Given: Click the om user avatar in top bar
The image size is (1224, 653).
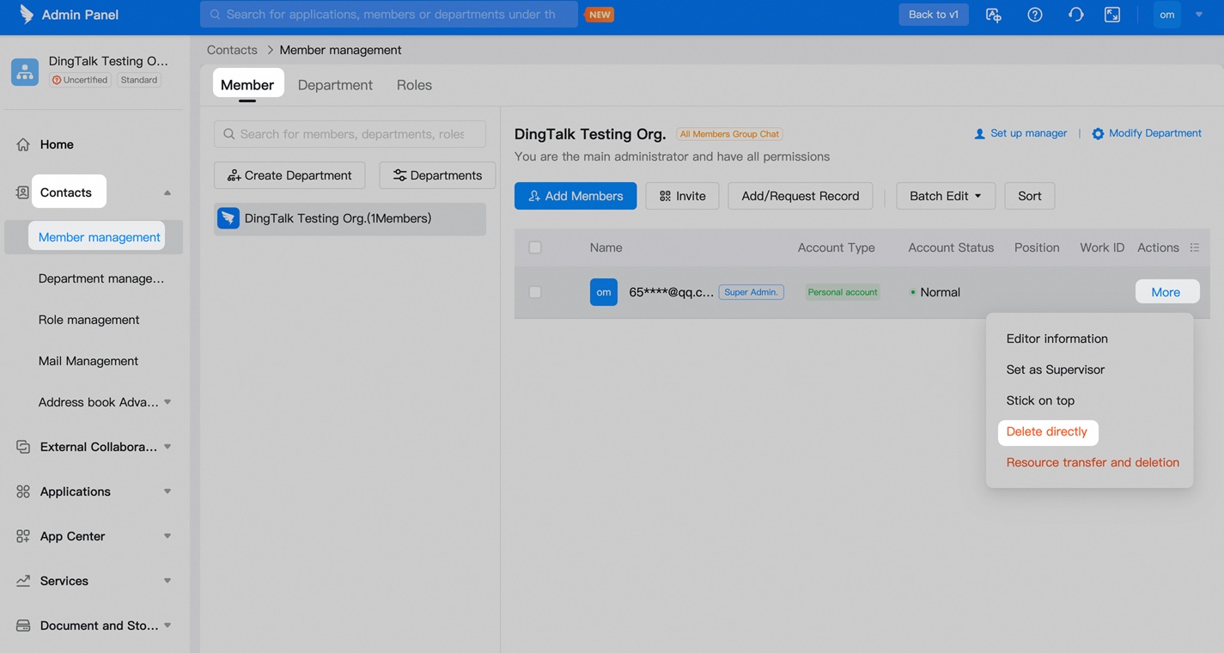Looking at the screenshot, I should point(1167,15).
